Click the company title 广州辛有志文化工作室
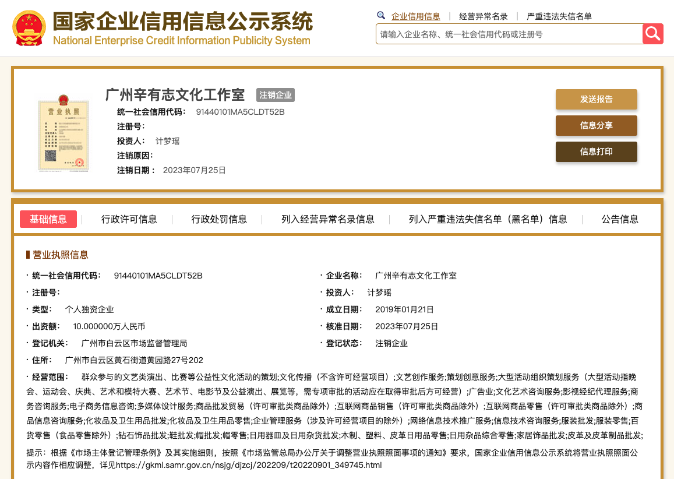 175,94
